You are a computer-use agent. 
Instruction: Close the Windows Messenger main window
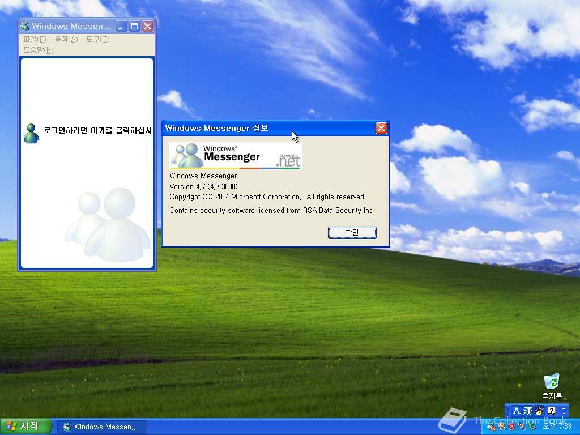point(148,26)
